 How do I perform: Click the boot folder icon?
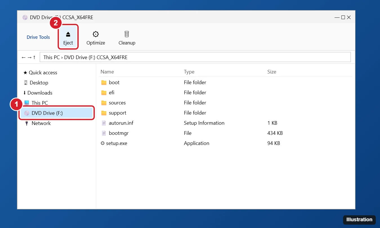coord(104,82)
